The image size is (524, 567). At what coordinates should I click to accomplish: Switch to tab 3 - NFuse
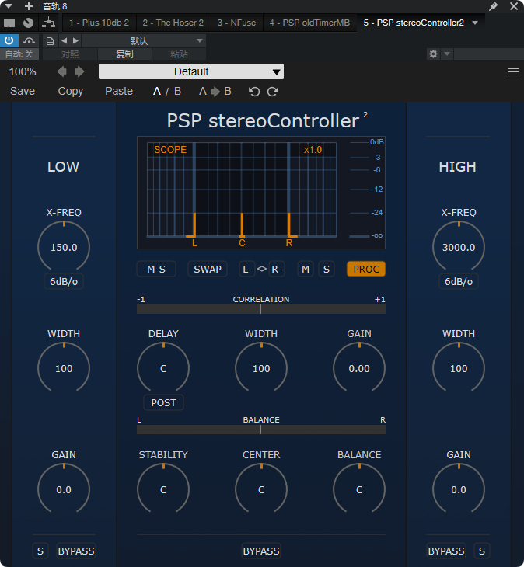click(x=236, y=23)
